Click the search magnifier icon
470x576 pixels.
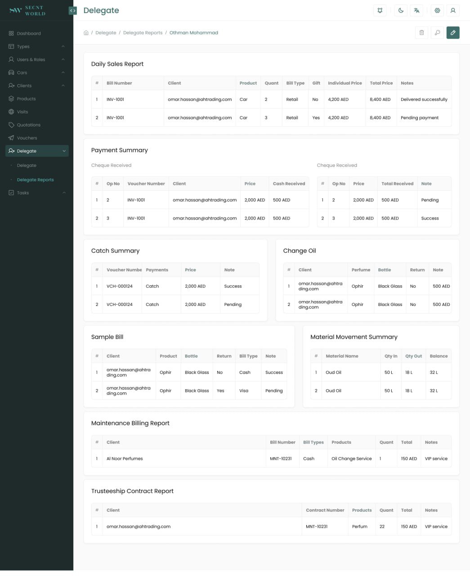(437, 32)
